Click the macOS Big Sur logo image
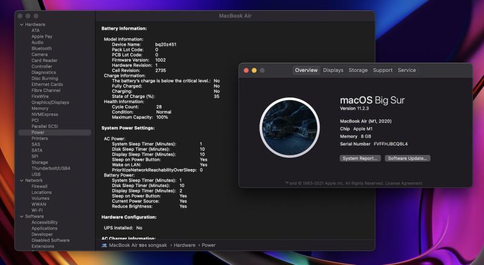Screen dimensions: 484x265 point(290,127)
